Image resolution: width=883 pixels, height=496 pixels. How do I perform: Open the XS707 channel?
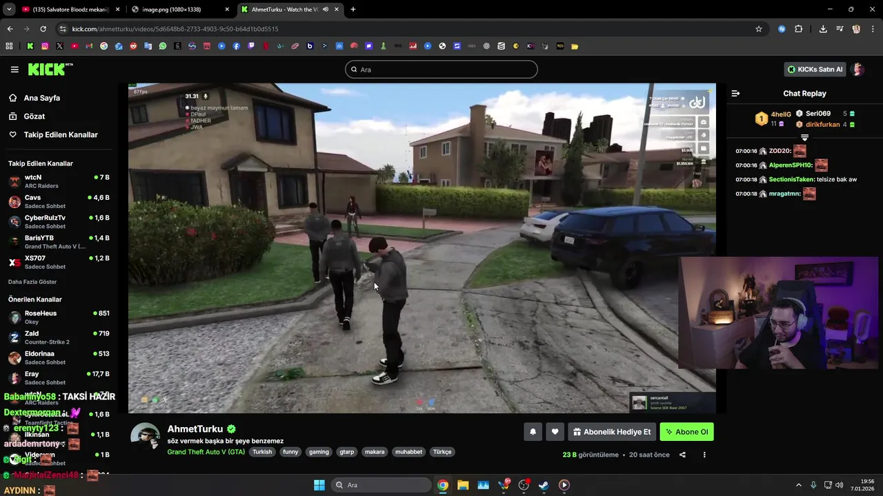(x=59, y=262)
